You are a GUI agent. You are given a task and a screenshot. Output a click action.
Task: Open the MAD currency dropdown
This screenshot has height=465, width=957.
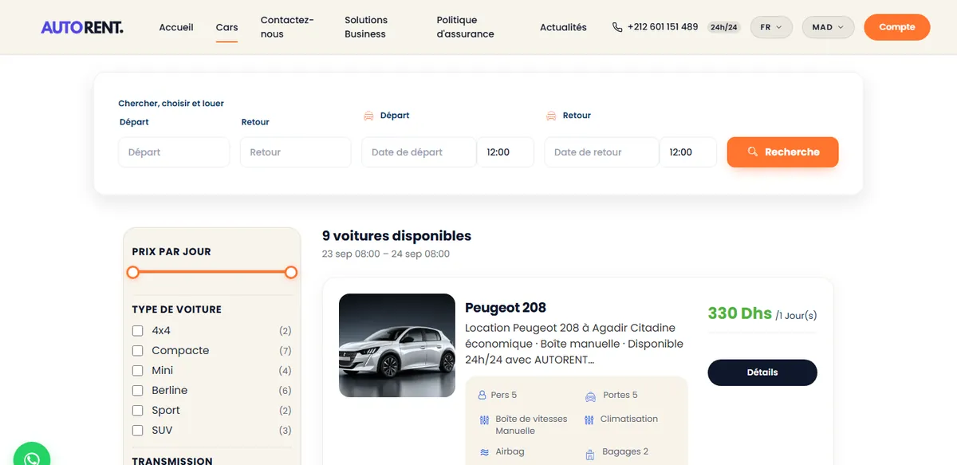[828, 27]
